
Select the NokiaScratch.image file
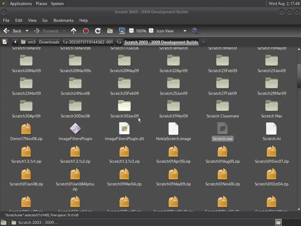pyautogui.click(x=173, y=132)
